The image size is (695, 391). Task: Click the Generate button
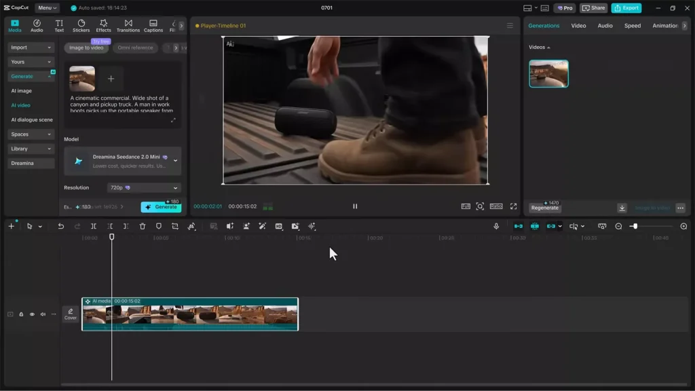(x=161, y=207)
